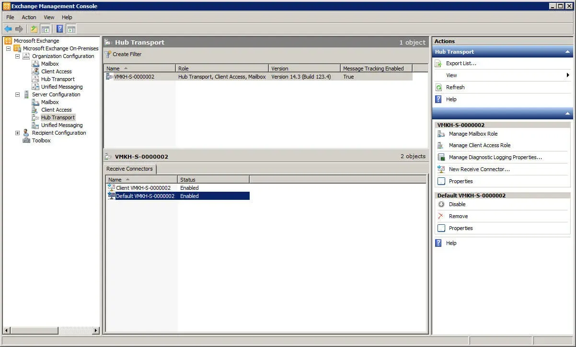The image size is (576, 347).
Task: Click the Microsoft Exchange root node icon
Action: (8, 41)
